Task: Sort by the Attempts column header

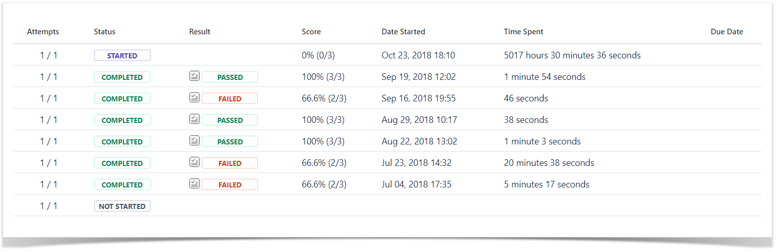Action: (x=43, y=32)
